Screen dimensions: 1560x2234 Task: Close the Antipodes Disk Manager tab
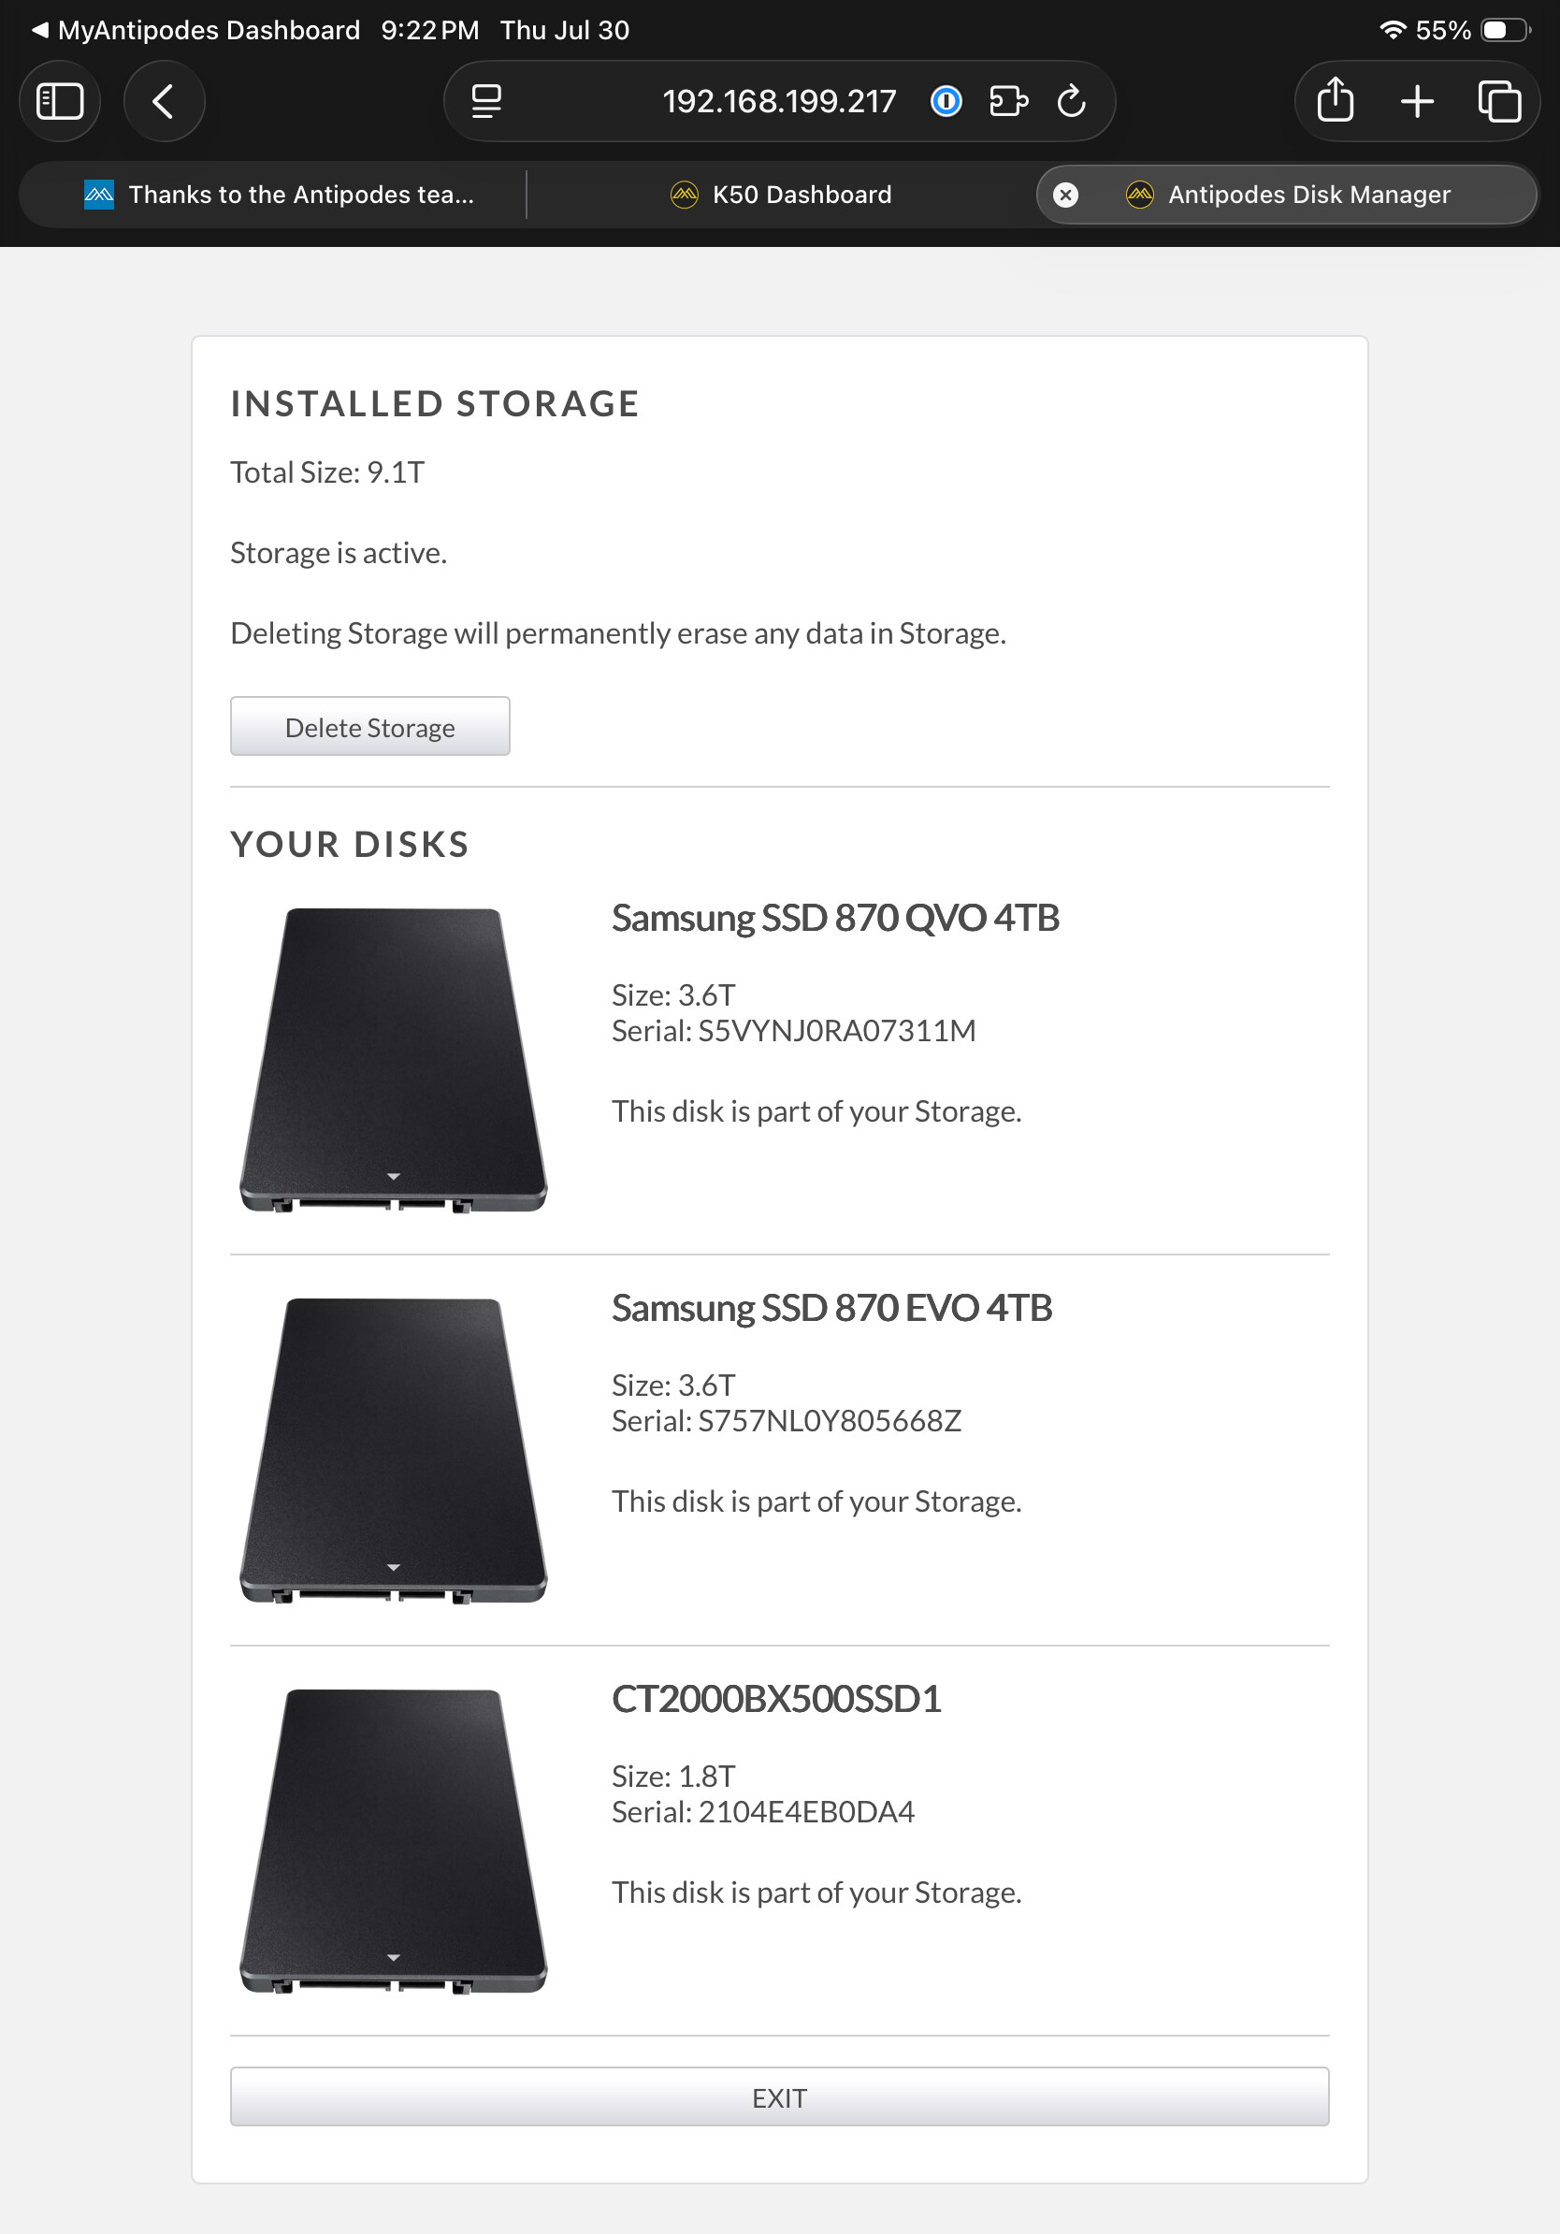(x=1066, y=195)
